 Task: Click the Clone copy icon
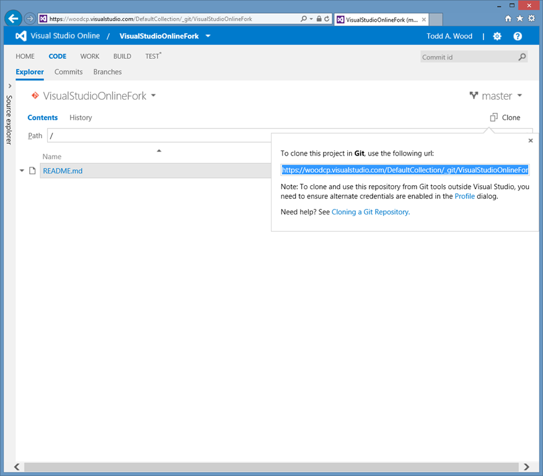point(494,117)
